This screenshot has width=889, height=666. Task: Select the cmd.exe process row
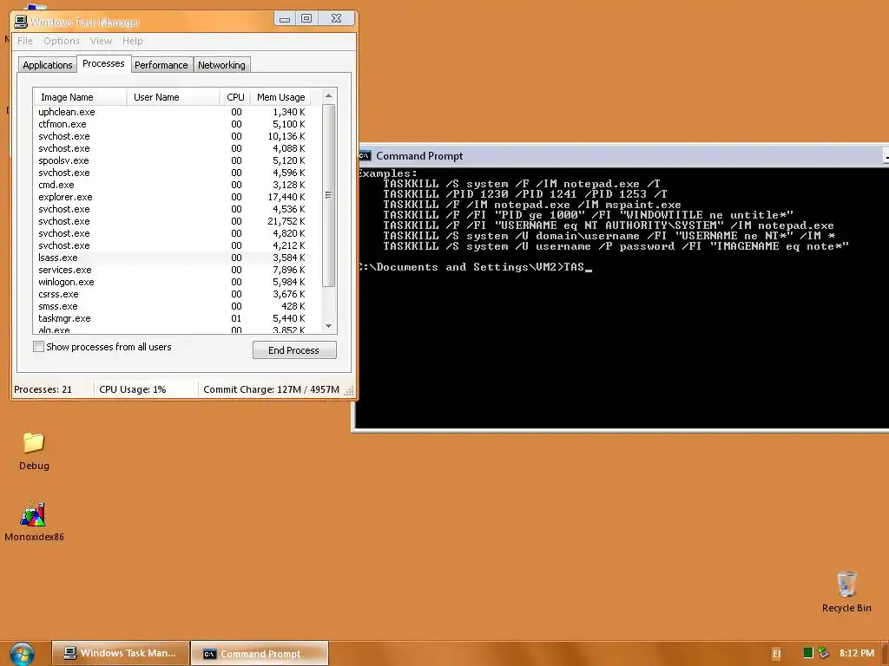(x=173, y=185)
